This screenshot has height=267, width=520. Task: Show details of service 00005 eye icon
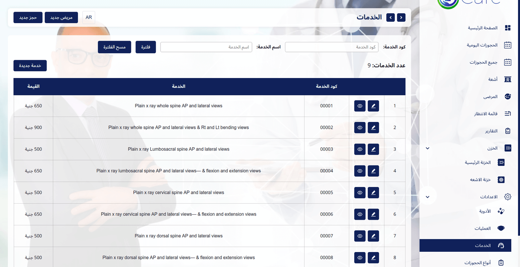pyautogui.click(x=360, y=193)
